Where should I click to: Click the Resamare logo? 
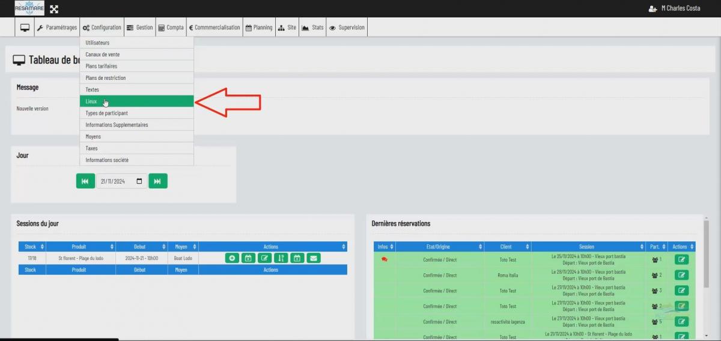[x=29, y=8]
